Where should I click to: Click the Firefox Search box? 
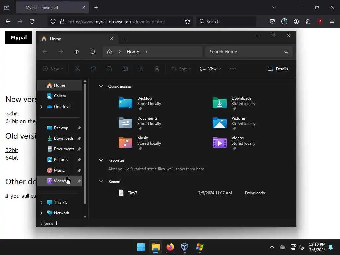point(226,21)
